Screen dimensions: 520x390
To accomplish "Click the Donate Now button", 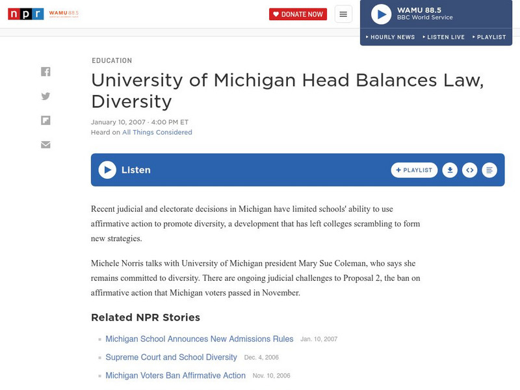I will (298, 14).
